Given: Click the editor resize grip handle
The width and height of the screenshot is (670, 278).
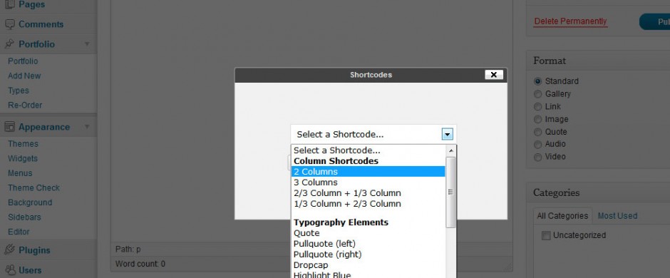Looking at the screenshot, I should (507, 267).
